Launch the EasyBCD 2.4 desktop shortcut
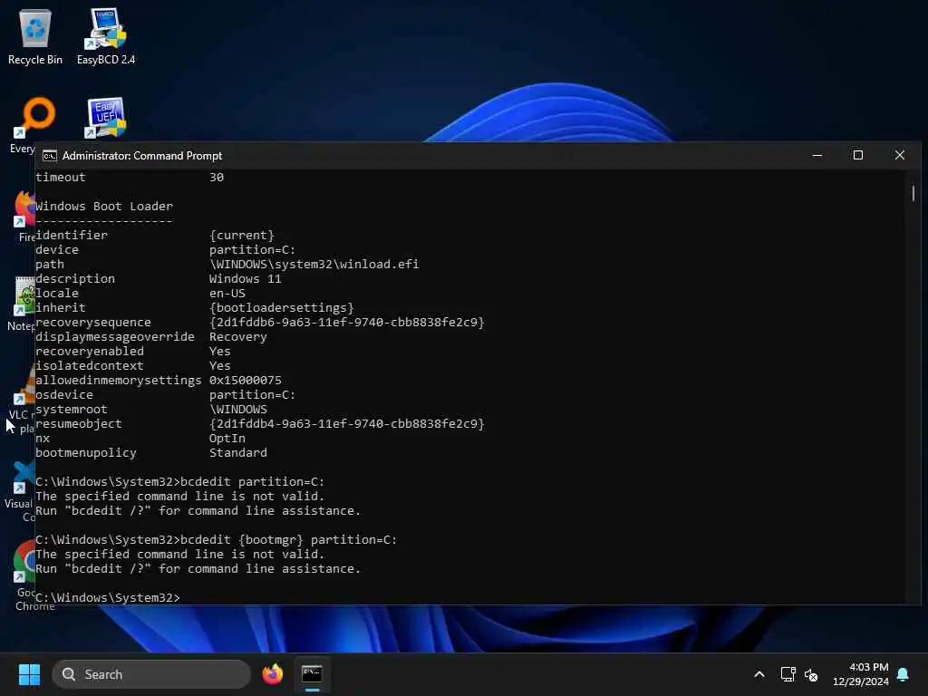The width and height of the screenshot is (928, 696). pyautogui.click(x=106, y=36)
